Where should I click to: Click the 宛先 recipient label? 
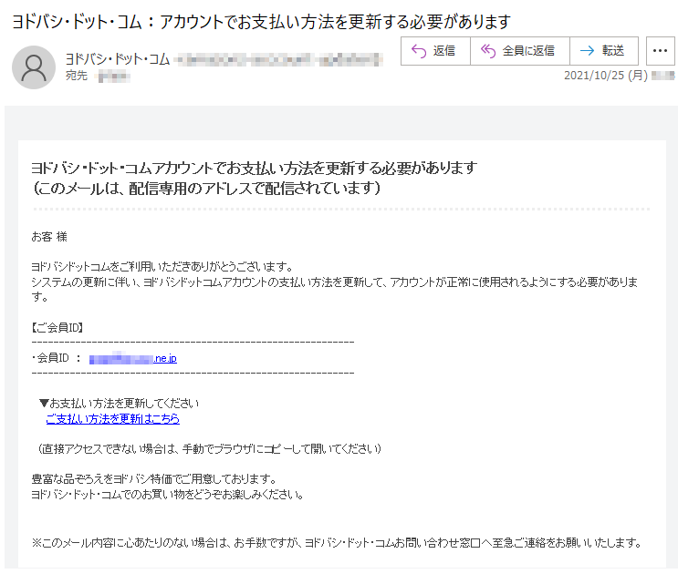coord(77,76)
